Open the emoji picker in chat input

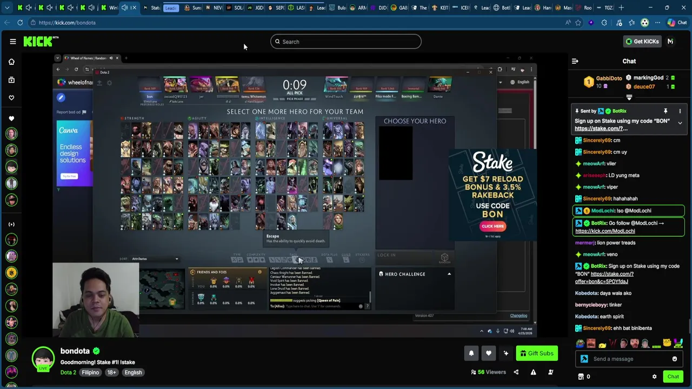(675, 359)
